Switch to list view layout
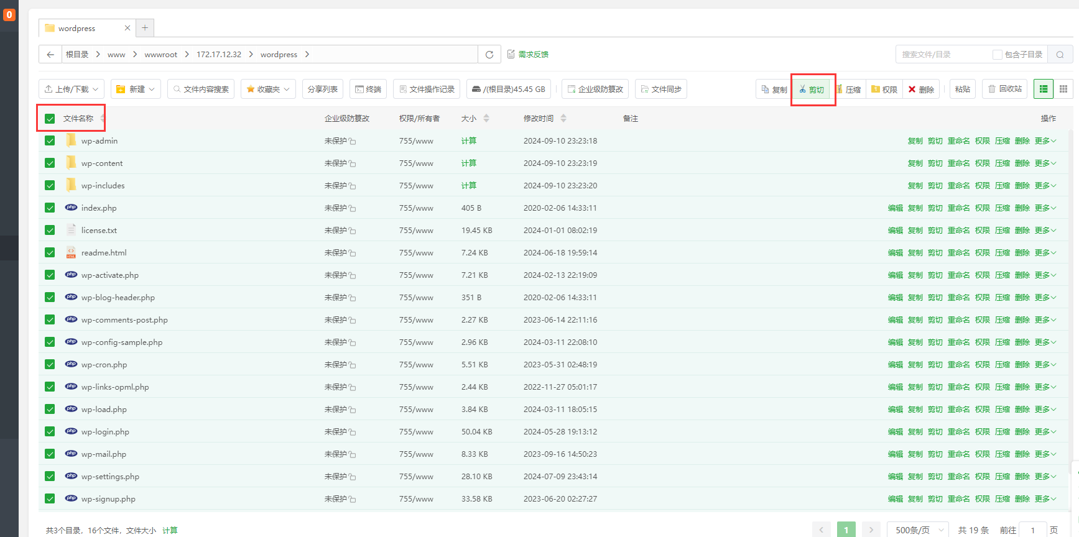Viewport: 1079px width, 537px height. [x=1044, y=89]
